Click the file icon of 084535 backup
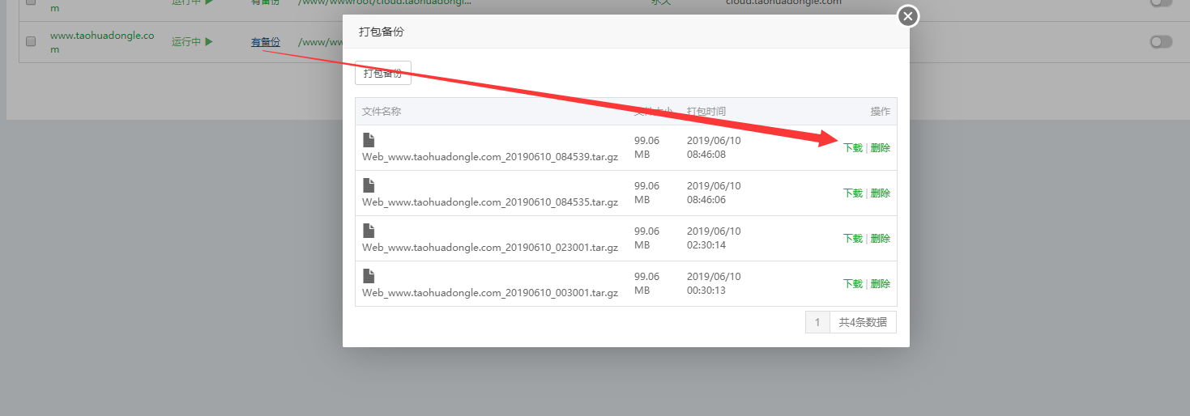The height and width of the screenshot is (416, 1190). (369, 185)
